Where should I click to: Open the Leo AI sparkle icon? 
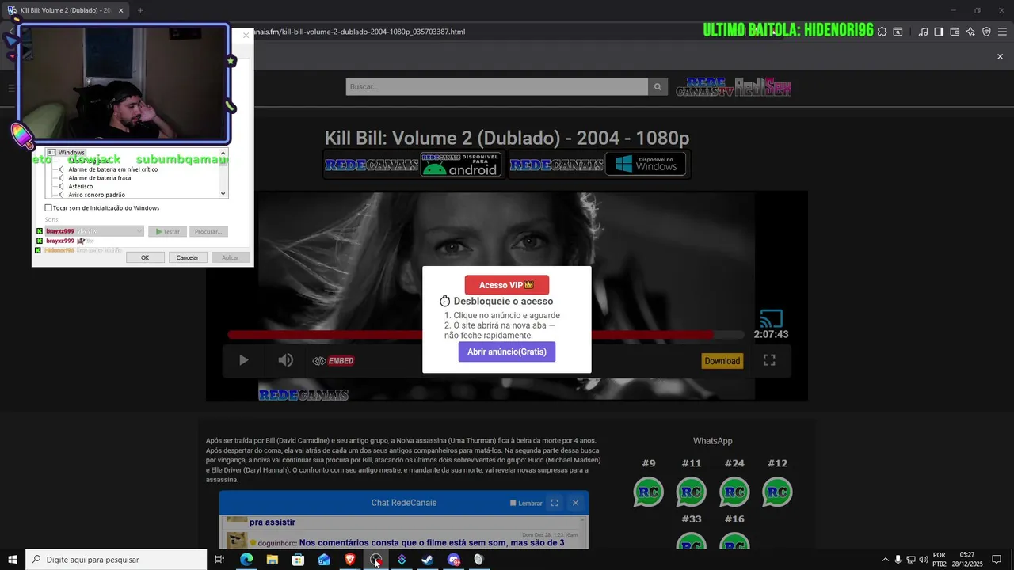pos(970,32)
